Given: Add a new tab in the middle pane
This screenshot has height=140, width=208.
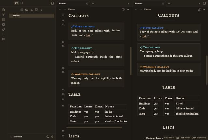Looking at the screenshot, I should pos(93,4).
